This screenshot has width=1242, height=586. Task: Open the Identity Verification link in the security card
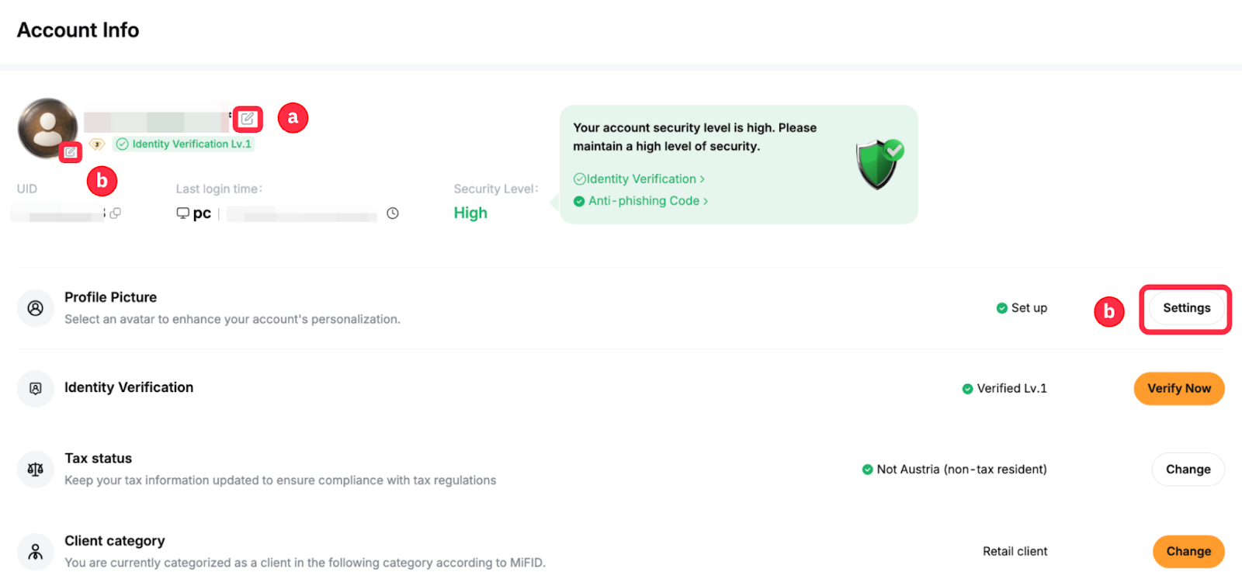pos(639,179)
